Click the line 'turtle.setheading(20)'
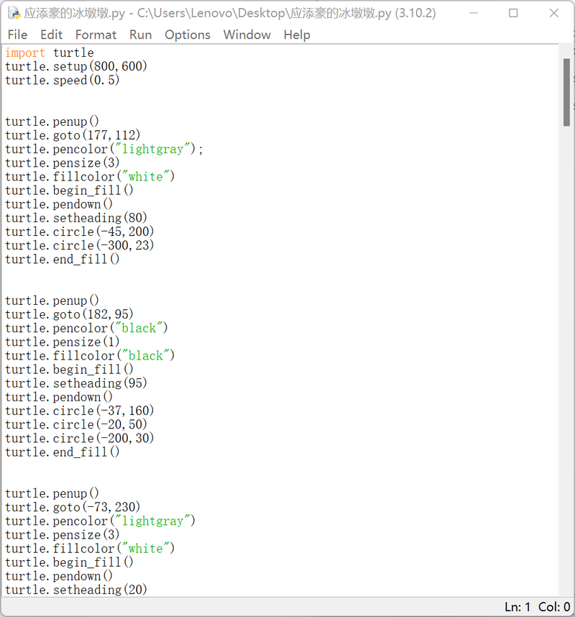The image size is (575, 617). [76, 590]
